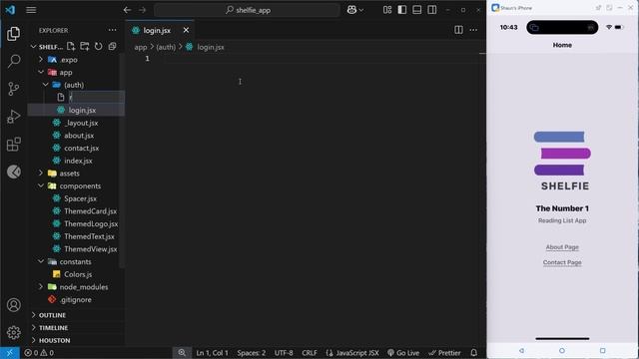Tap Contact Page link on phone

[x=562, y=262]
